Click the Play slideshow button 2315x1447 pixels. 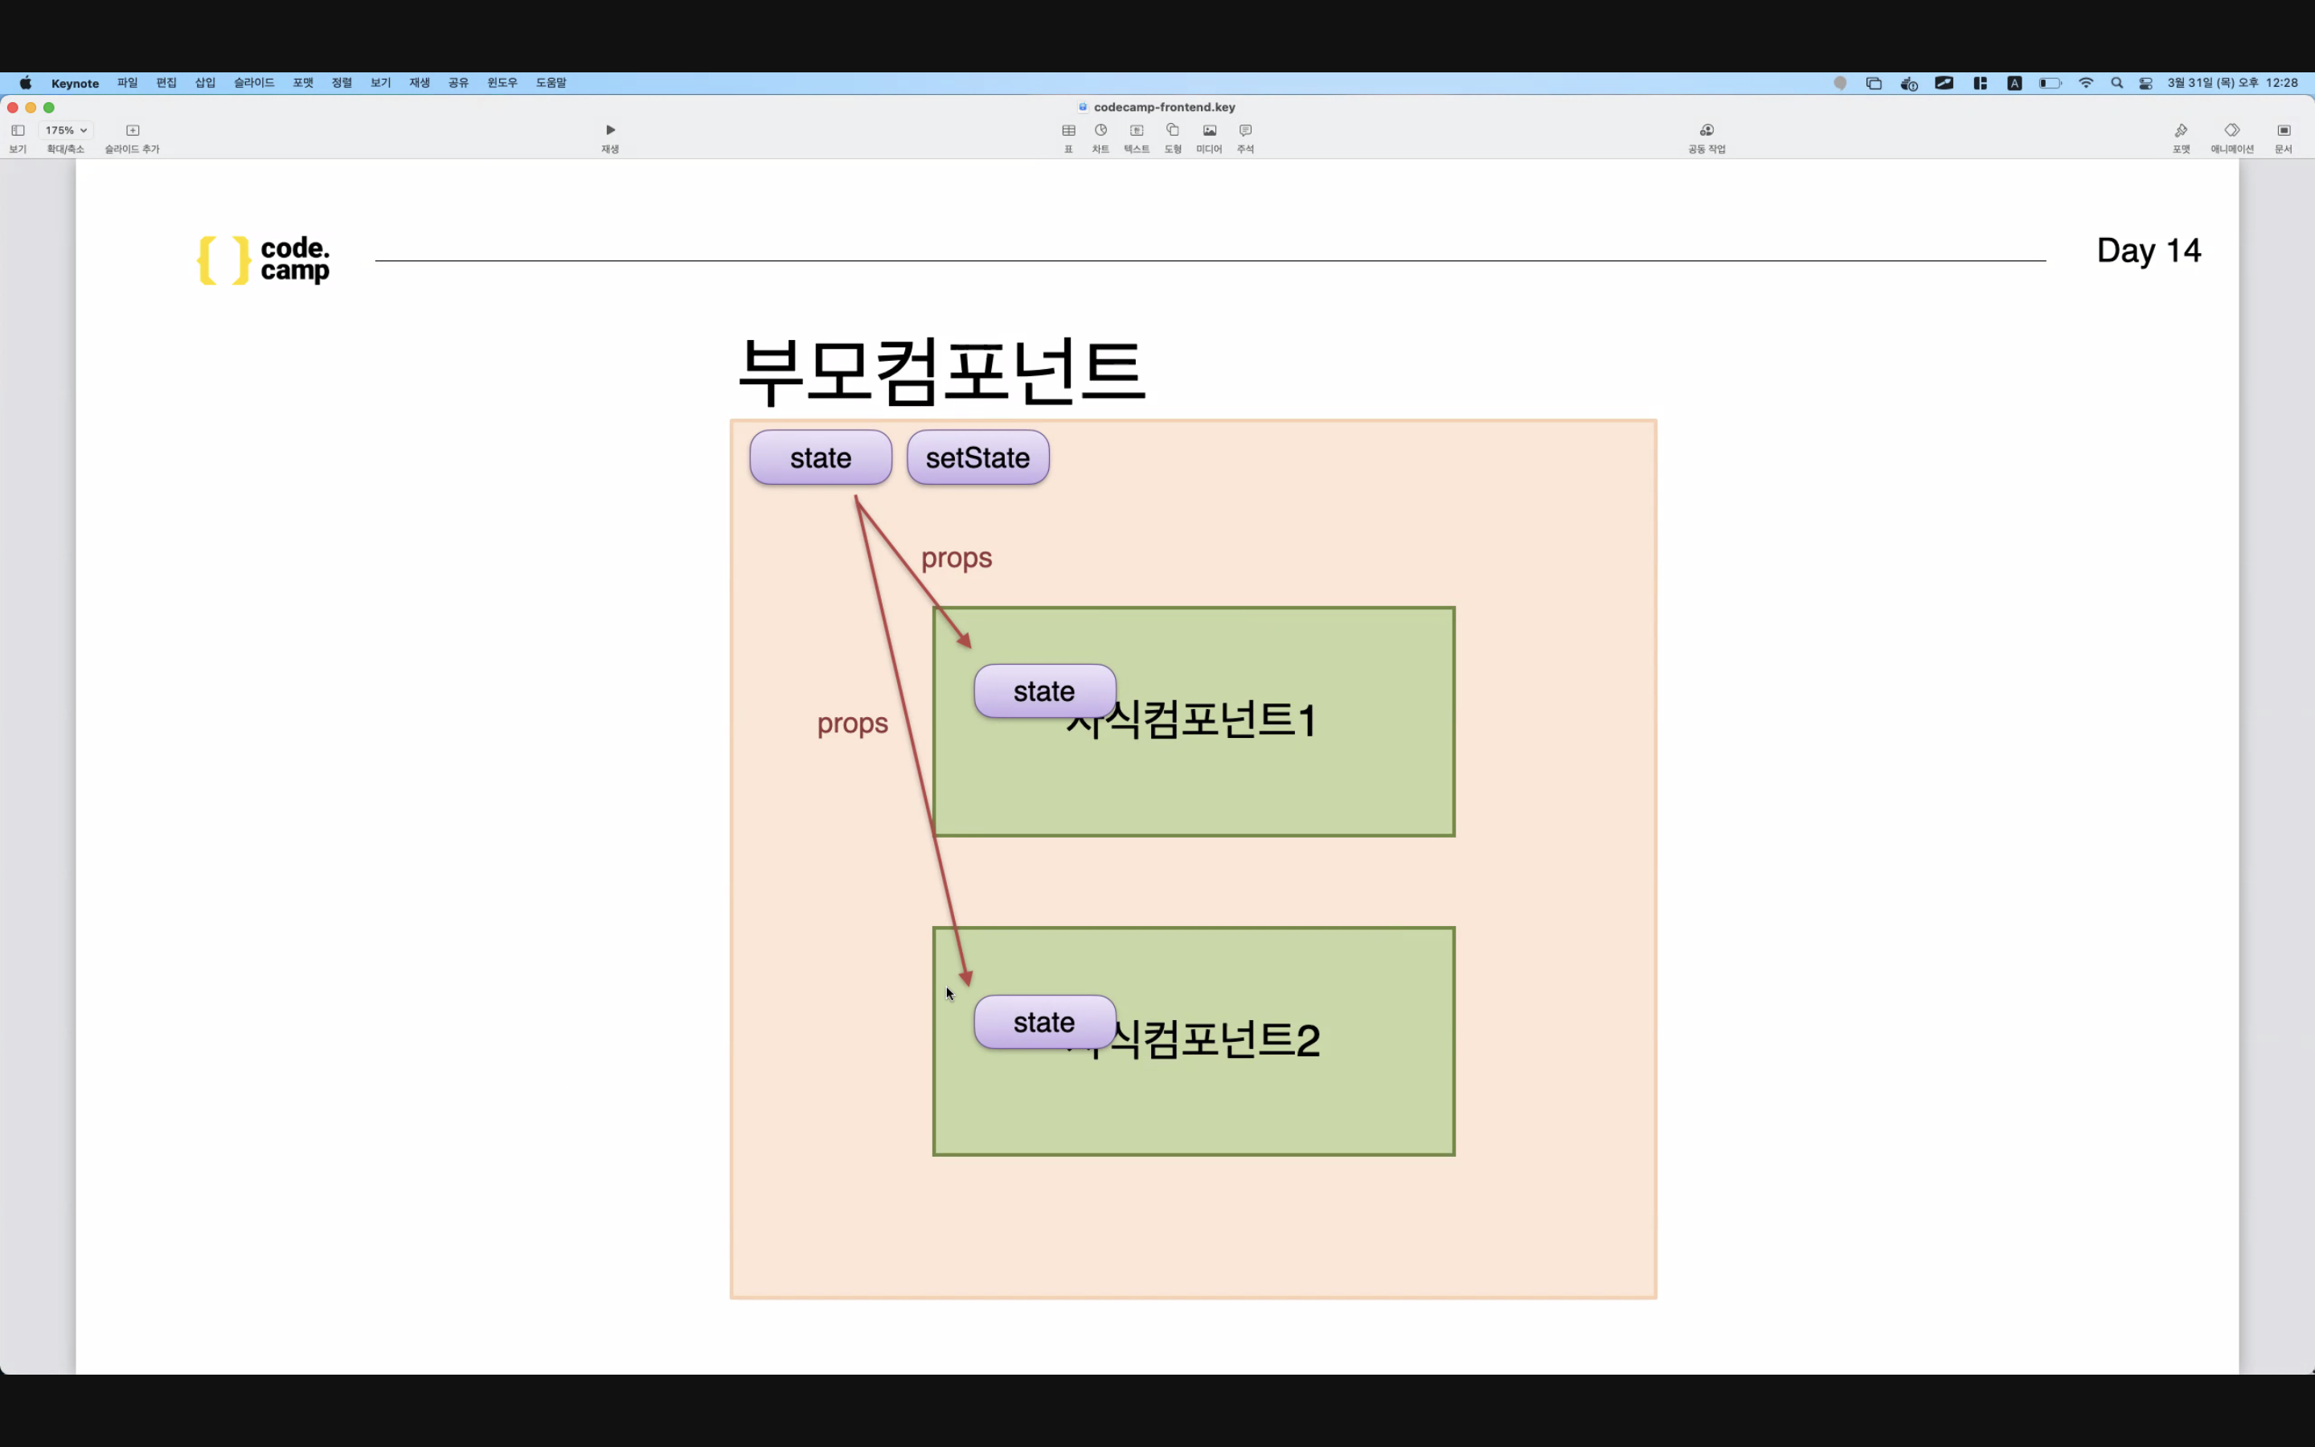tap(610, 131)
